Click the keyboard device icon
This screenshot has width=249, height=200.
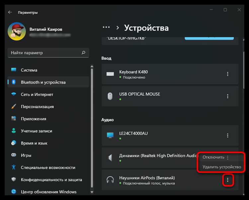coord(110,74)
